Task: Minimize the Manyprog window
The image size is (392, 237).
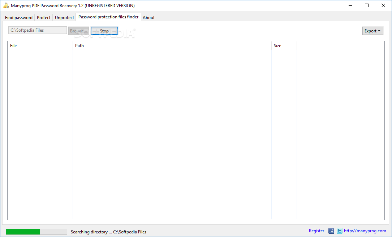Action: click(350, 5)
